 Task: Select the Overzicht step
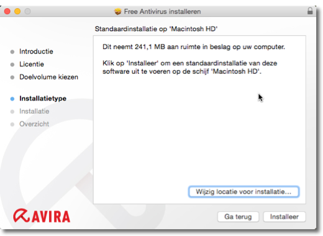(x=34, y=124)
